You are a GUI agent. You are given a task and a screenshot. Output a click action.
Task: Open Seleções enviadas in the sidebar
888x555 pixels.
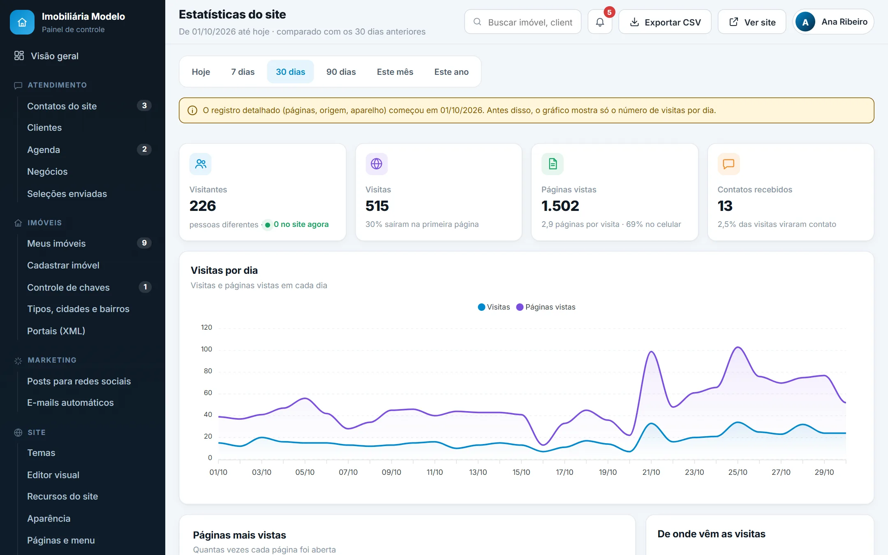pos(89,194)
